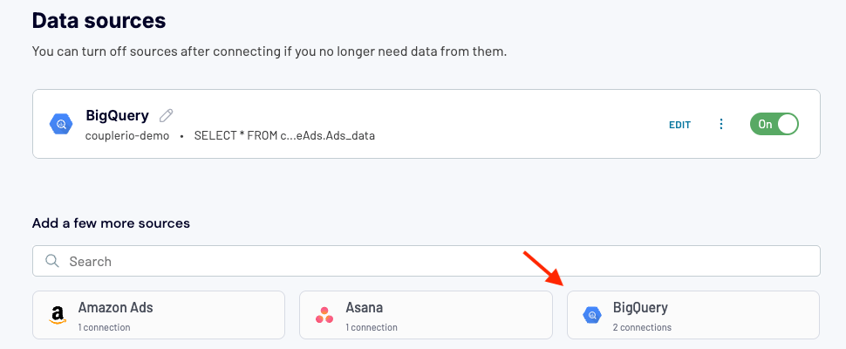
Task: Click the '2 connections' text under BigQuery
Action: coord(642,327)
